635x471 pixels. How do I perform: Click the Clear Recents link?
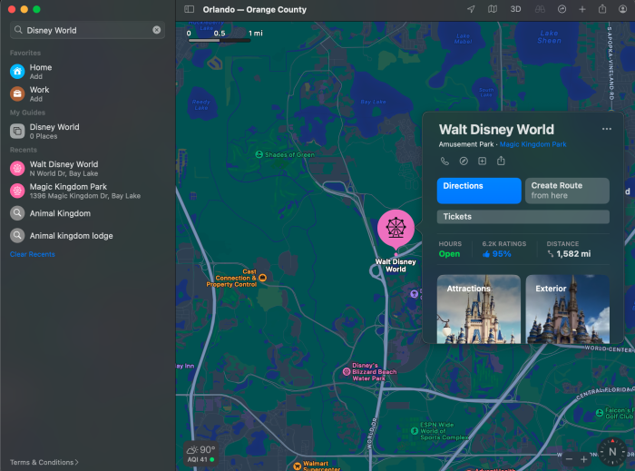(33, 254)
